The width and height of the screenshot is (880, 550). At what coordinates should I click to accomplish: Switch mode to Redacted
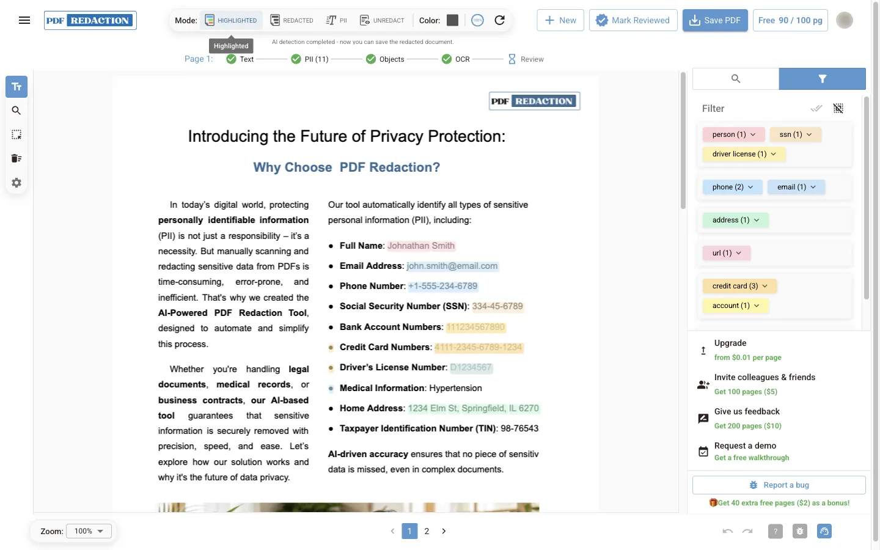292,20
